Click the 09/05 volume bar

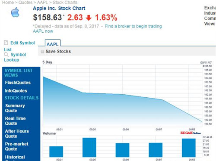89,147
